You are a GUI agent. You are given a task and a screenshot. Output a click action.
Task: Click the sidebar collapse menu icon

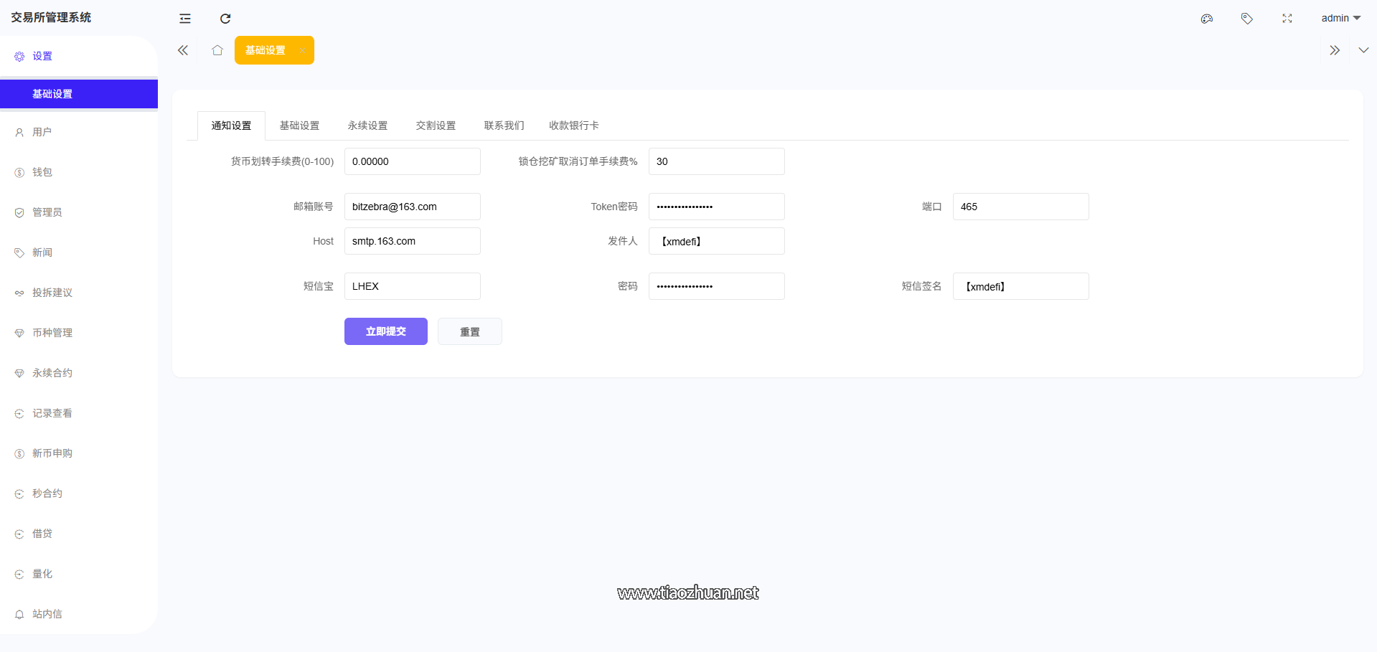click(x=185, y=19)
